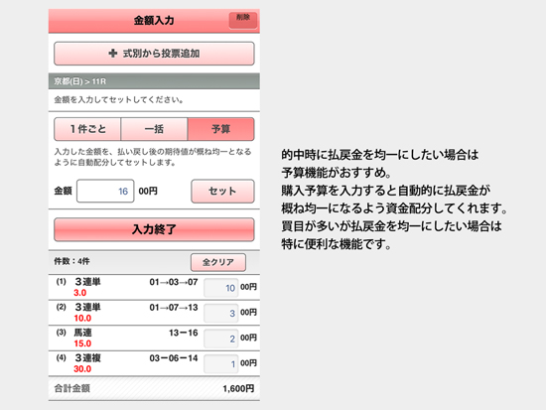Click amount field for 馬連 13-16 bet
The width and height of the screenshot is (546, 410).
[220, 339]
